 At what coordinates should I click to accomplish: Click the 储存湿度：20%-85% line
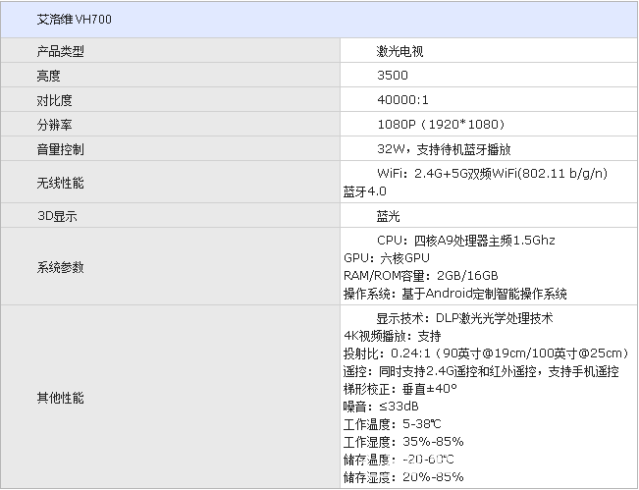pyautogui.click(x=403, y=477)
